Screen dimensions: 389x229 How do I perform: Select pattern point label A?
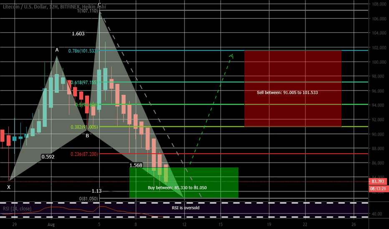point(57,50)
